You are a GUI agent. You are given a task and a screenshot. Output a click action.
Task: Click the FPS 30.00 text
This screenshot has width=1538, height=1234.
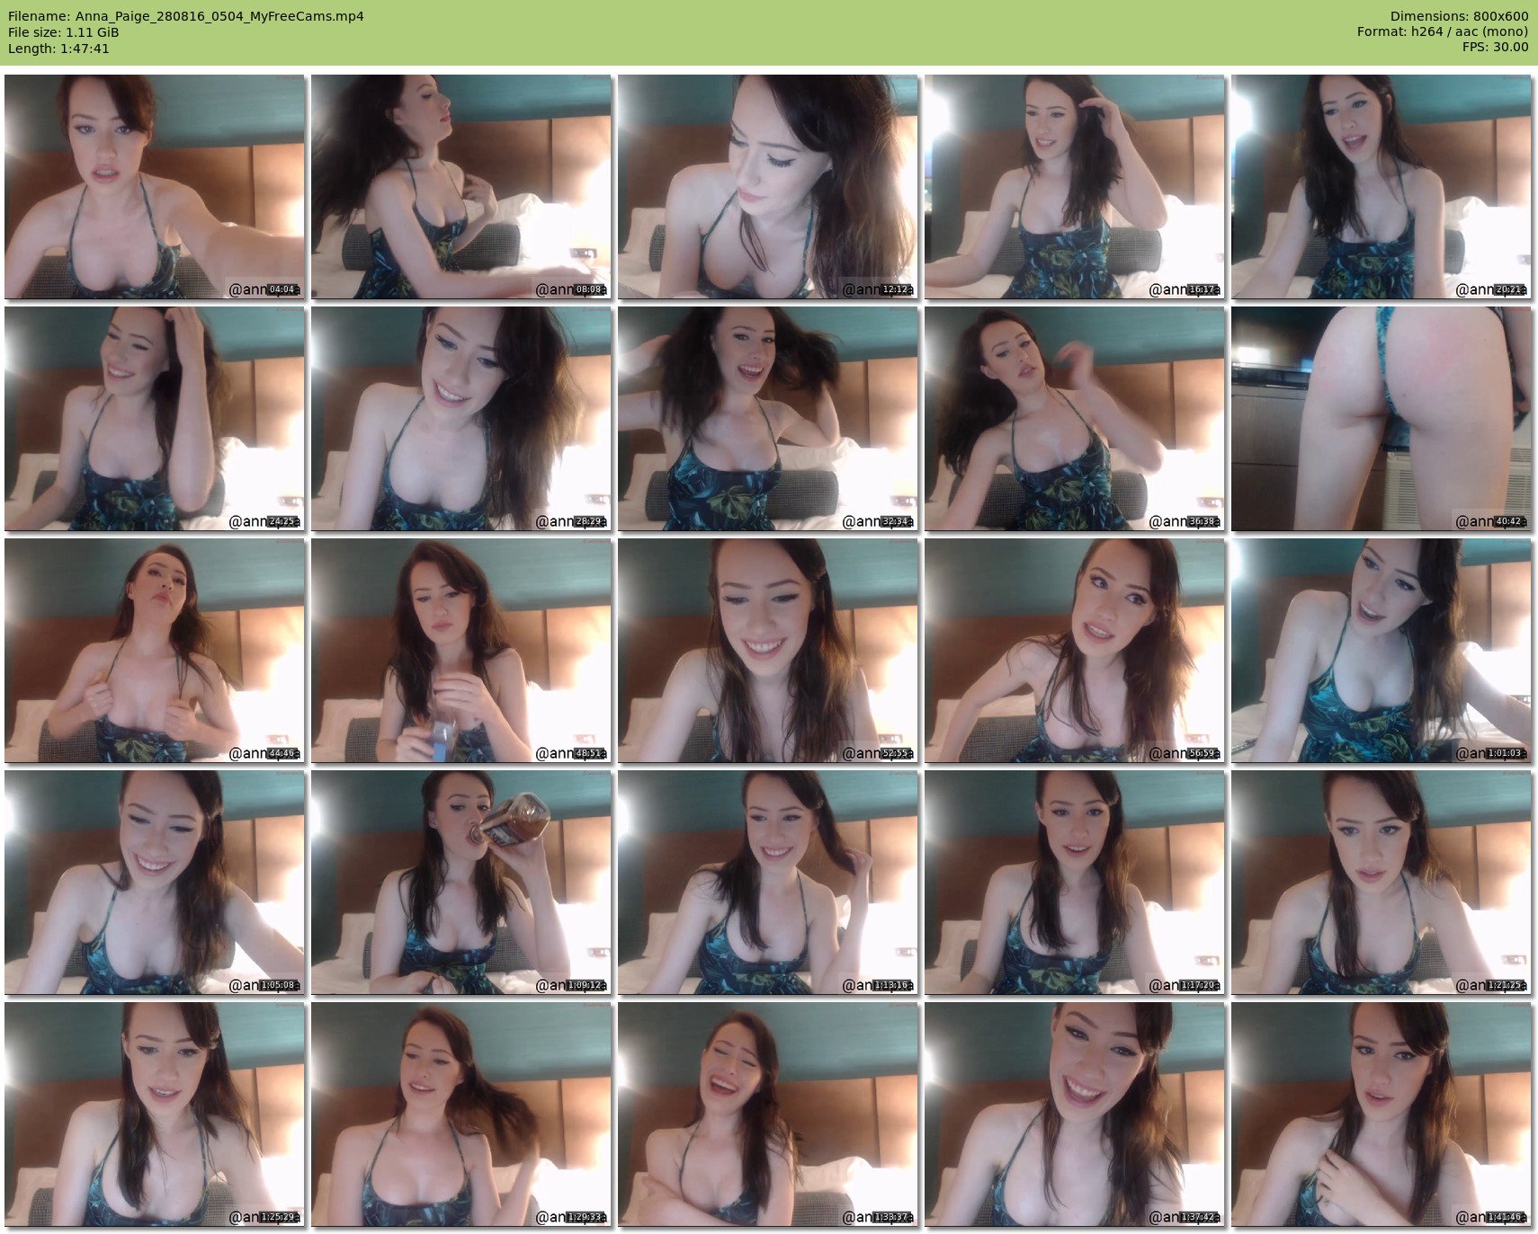1495,47
